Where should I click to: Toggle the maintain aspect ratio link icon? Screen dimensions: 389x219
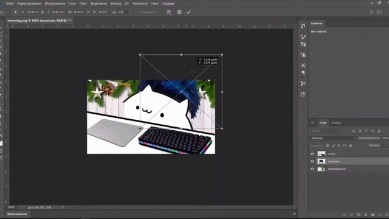coord(88,12)
